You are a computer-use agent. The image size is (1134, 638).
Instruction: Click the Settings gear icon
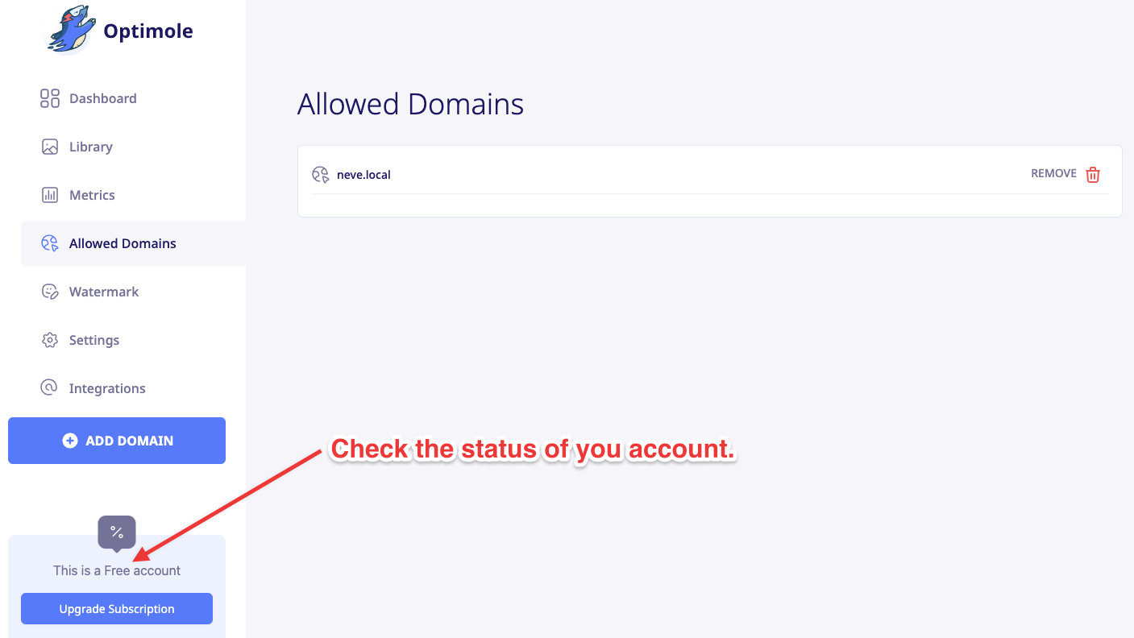pos(50,340)
